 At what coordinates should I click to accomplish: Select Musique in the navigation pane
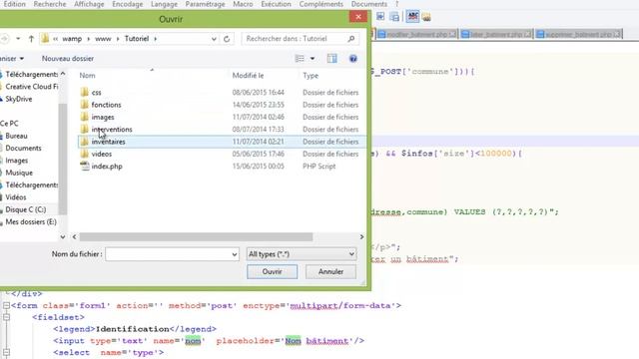pos(19,173)
